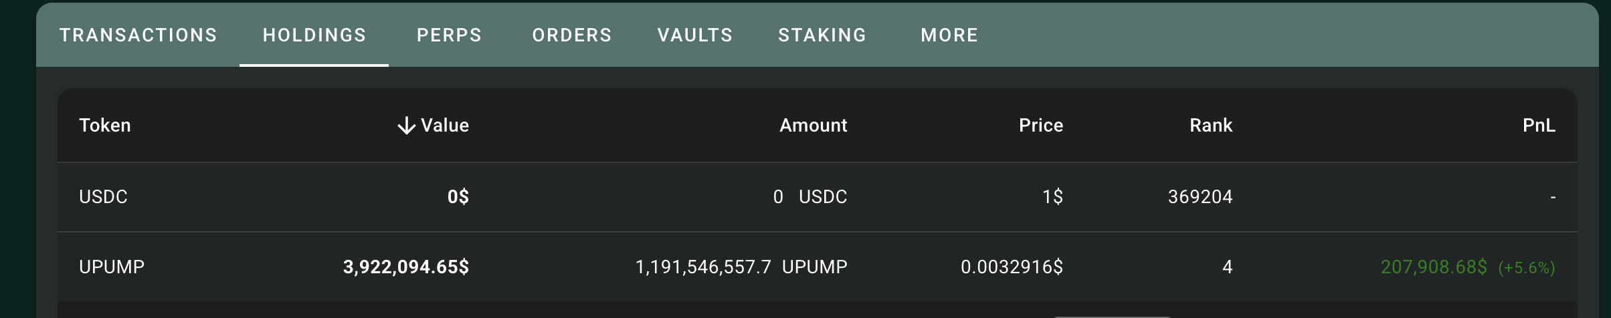
Task: Click the UPUMP token name
Action: pyautogui.click(x=112, y=267)
